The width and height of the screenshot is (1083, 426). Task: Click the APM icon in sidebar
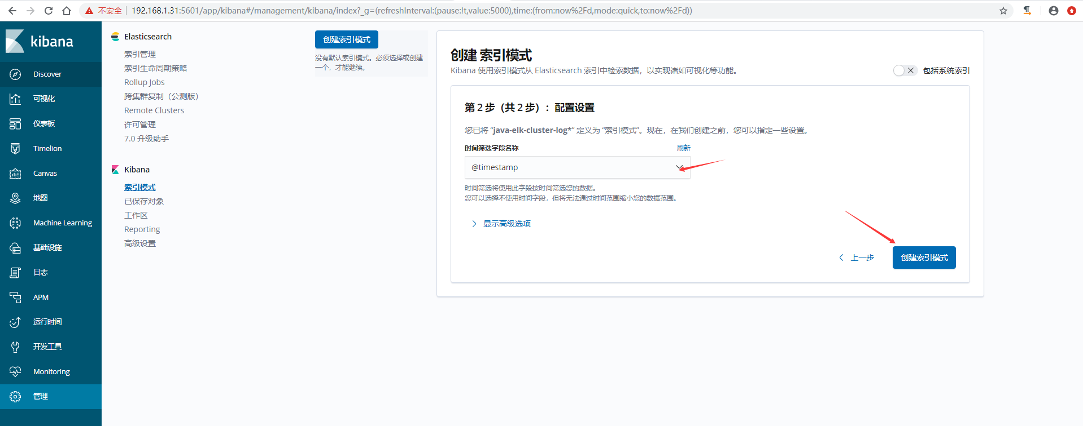[15, 298]
